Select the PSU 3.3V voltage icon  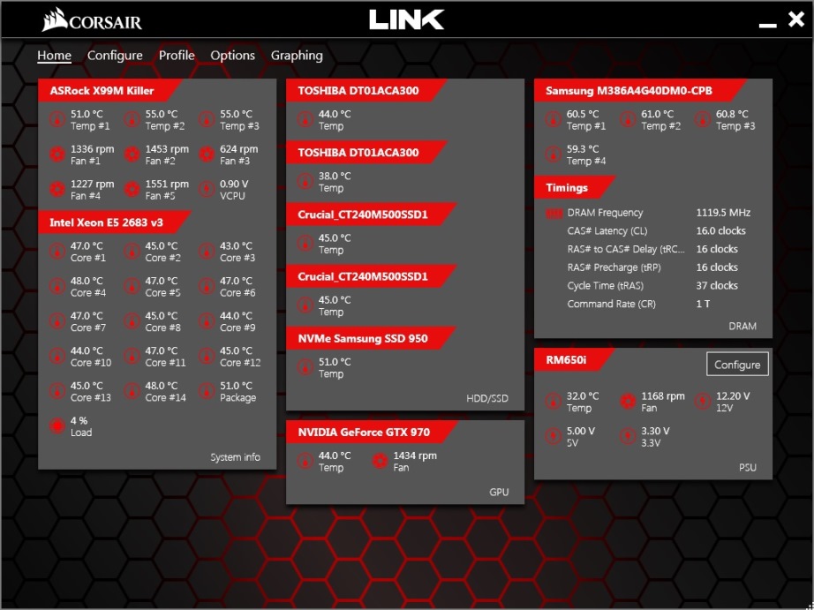pos(628,437)
